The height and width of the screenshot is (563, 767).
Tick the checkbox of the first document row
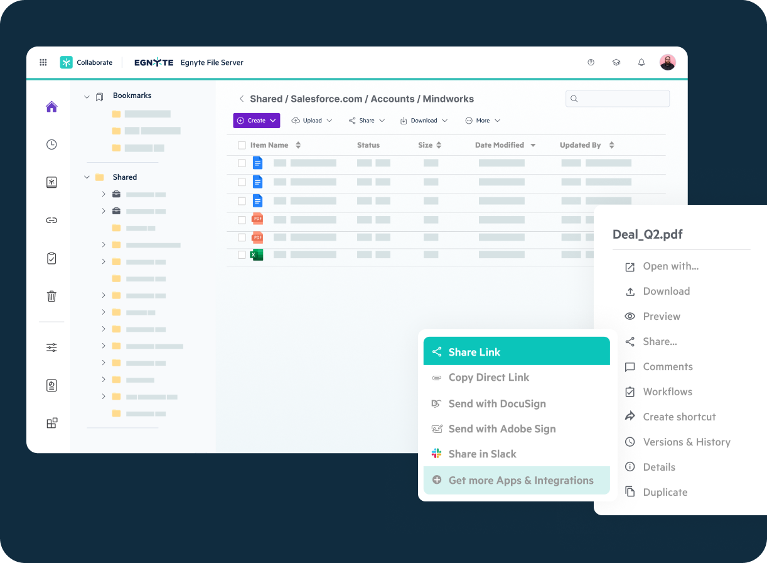click(242, 163)
